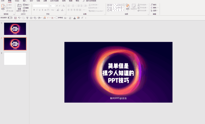Select slide 1 thumbnail

click(x=15, y=29)
